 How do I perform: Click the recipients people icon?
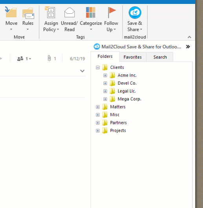coord(20,59)
